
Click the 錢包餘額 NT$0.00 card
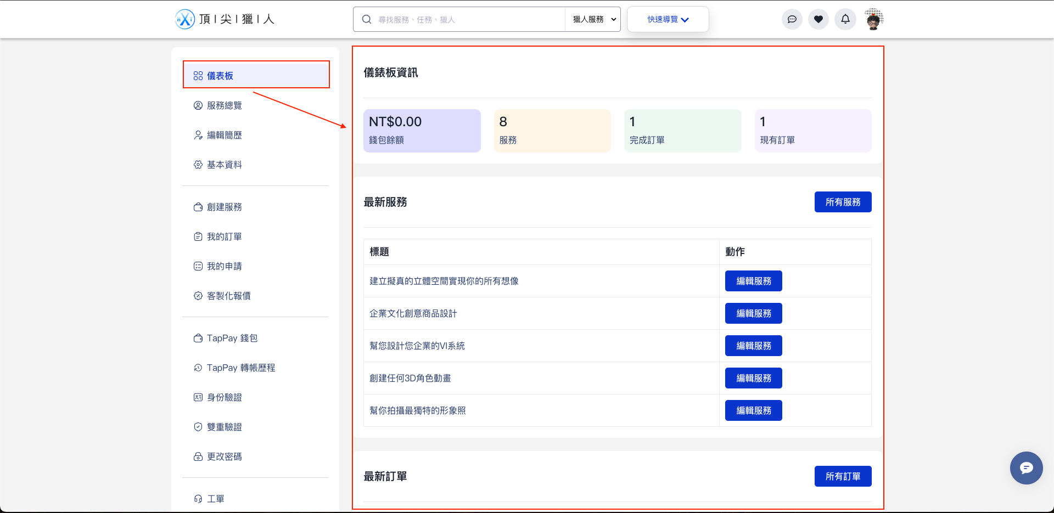422,131
